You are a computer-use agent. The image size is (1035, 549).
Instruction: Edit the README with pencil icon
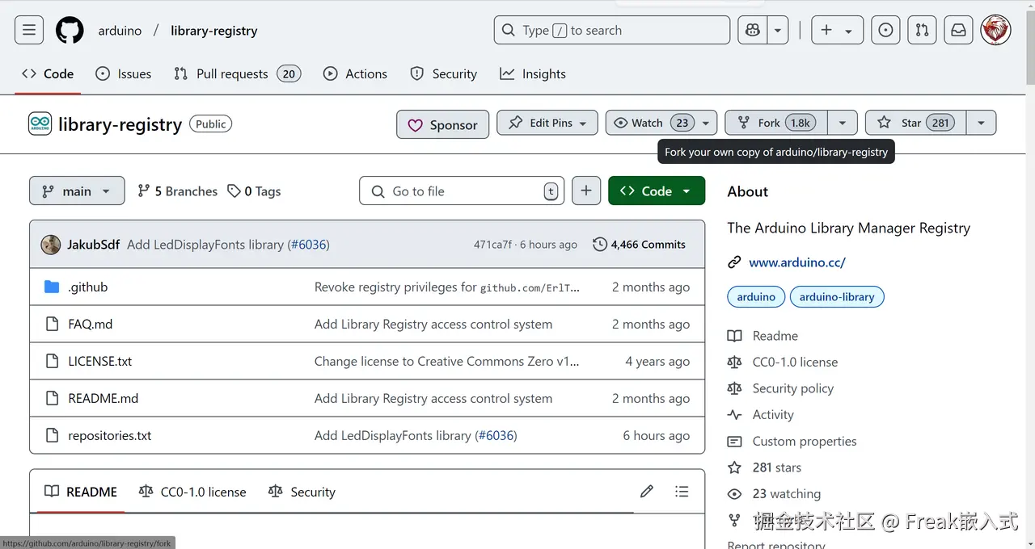coord(647,492)
